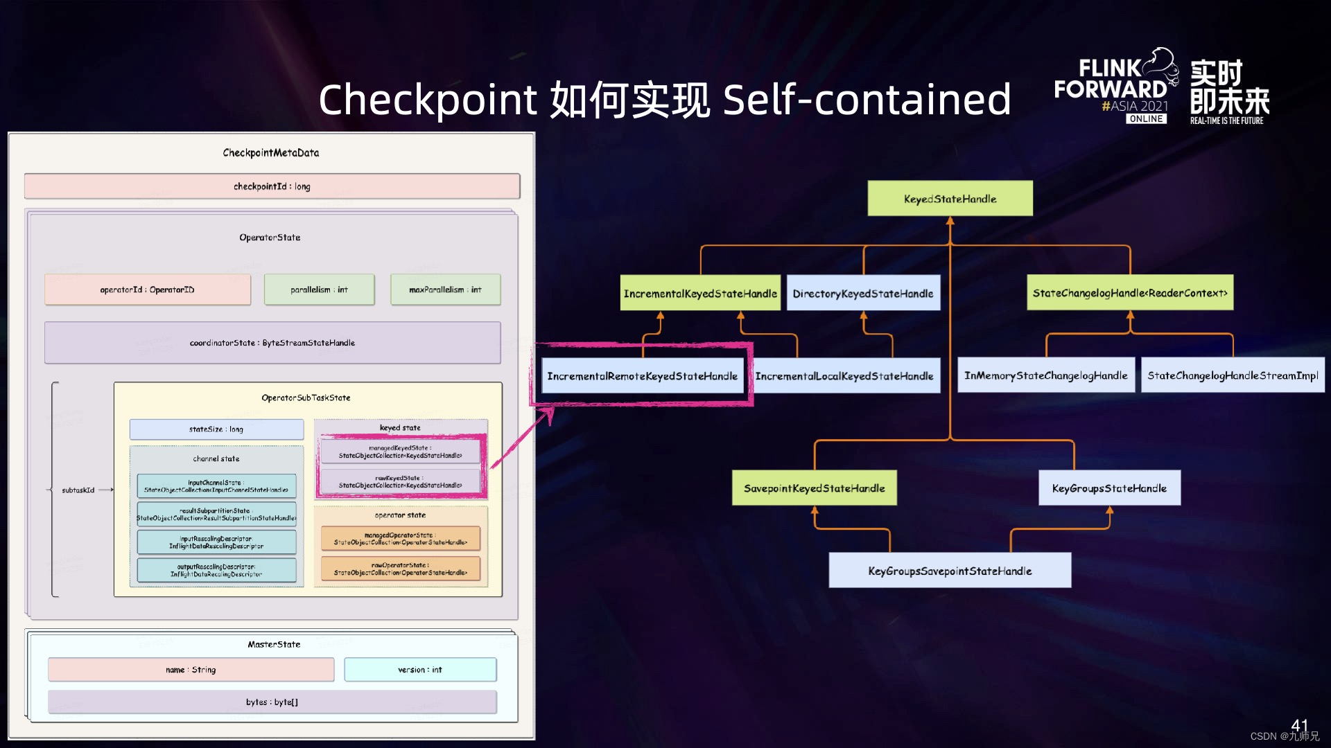Select KeyGroupsStateHandle node icon
Screen dimensions: 1331x748
click(x=1107, y=488)
